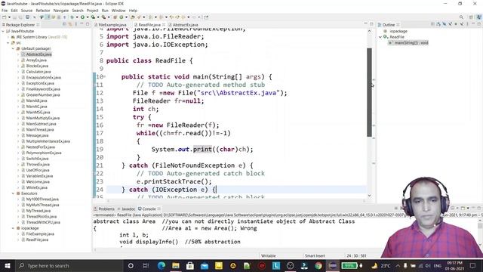Maximize the Package Explorer view
The image size is (483, 272).
88,24
